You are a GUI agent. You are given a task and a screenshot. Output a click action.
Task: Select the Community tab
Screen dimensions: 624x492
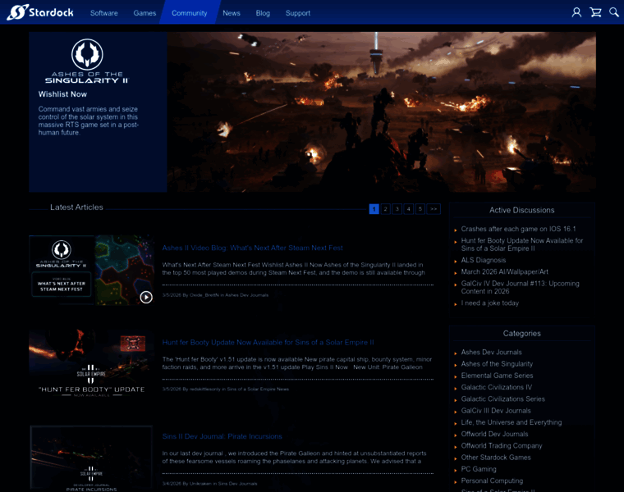(190, 13)
